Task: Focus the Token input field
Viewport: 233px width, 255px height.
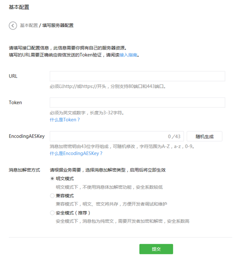Action: [137, 102]
